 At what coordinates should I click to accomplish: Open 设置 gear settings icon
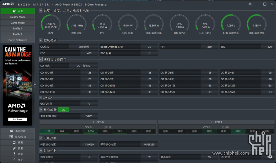point(14,148)
